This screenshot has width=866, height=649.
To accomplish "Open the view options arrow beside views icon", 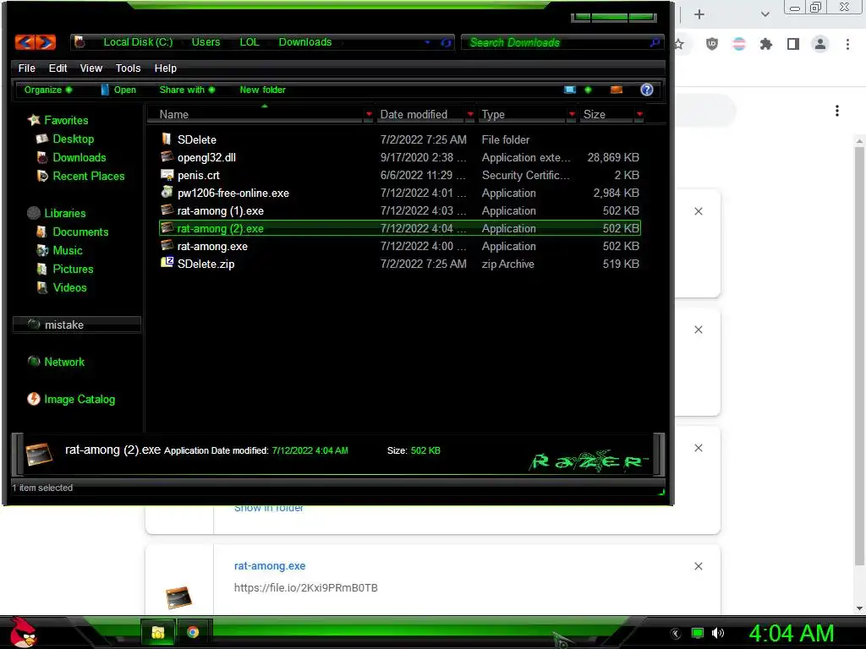I will click(588, 90).
